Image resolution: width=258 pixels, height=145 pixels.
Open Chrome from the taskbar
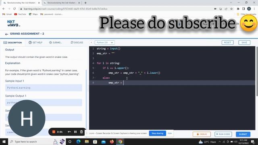pyautogui.click(x=120, y=141)
